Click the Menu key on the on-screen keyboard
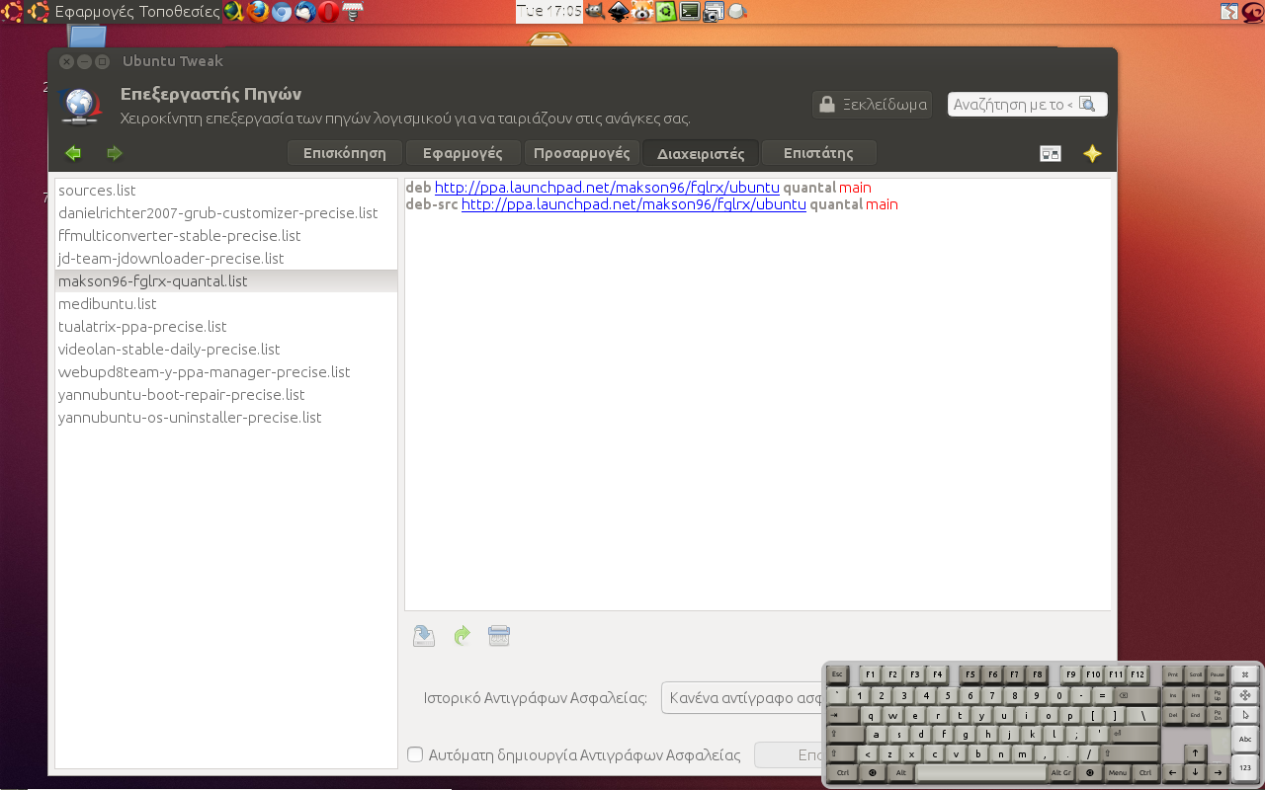The width and height of the screenshot is (1265, 790). (x=1118, y=773)
